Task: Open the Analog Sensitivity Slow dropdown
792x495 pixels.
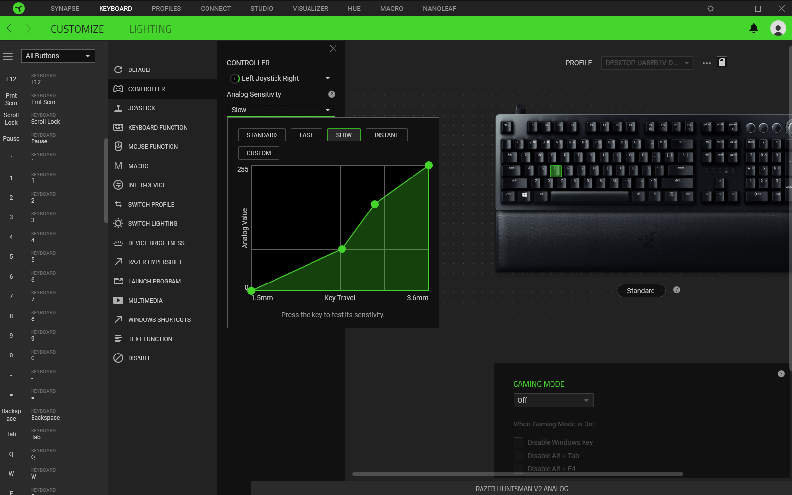Action: point(281,110)
